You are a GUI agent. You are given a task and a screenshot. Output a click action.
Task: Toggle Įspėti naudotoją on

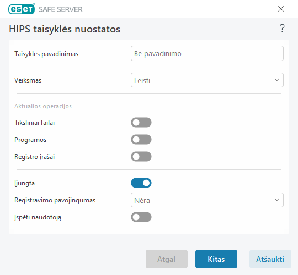point(141,217)
